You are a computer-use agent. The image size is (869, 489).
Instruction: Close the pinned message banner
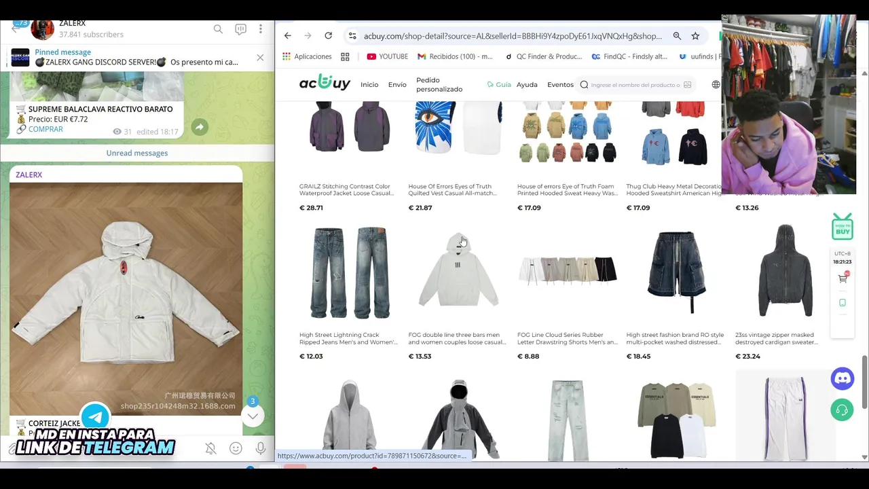click(x=260, y=58)
